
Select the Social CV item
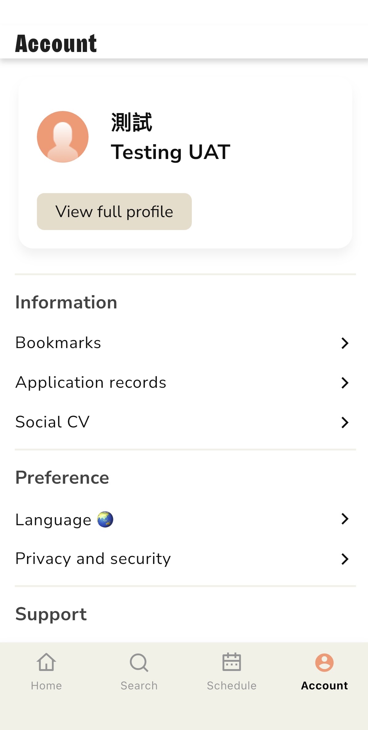53,422
